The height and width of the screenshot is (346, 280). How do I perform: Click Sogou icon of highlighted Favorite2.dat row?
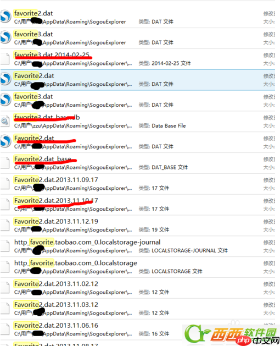click(x=5, y=79)
